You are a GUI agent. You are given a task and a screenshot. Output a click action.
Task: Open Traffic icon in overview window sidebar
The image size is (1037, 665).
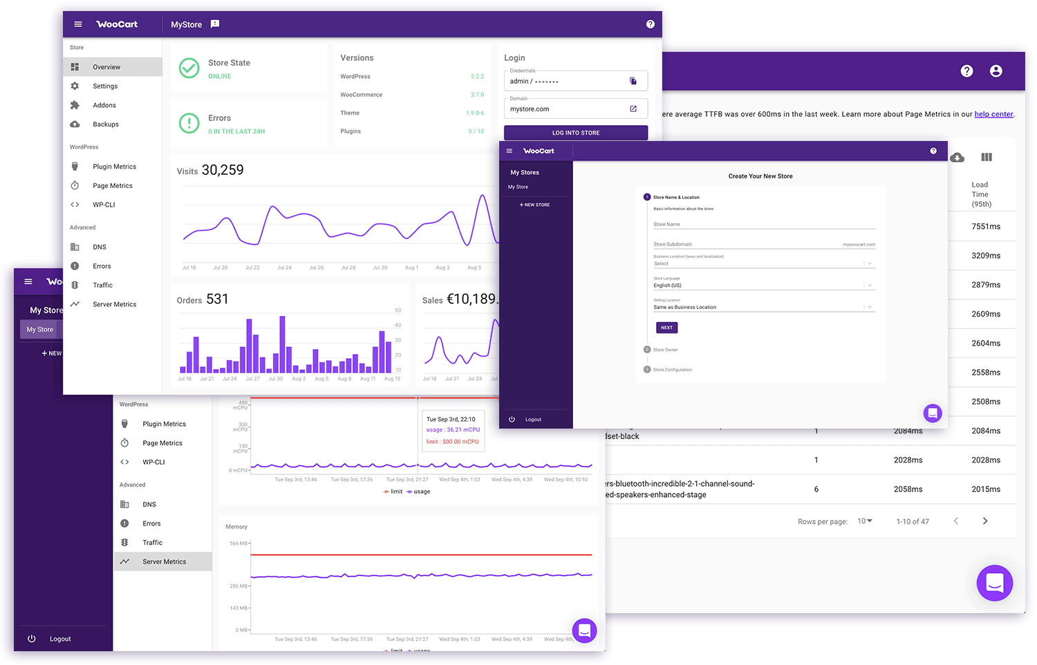click(75, 285)
